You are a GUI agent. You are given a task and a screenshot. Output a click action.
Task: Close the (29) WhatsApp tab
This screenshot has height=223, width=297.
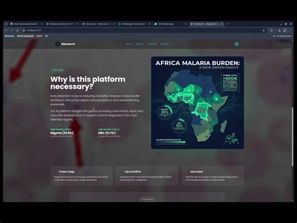tap(186, 24)
